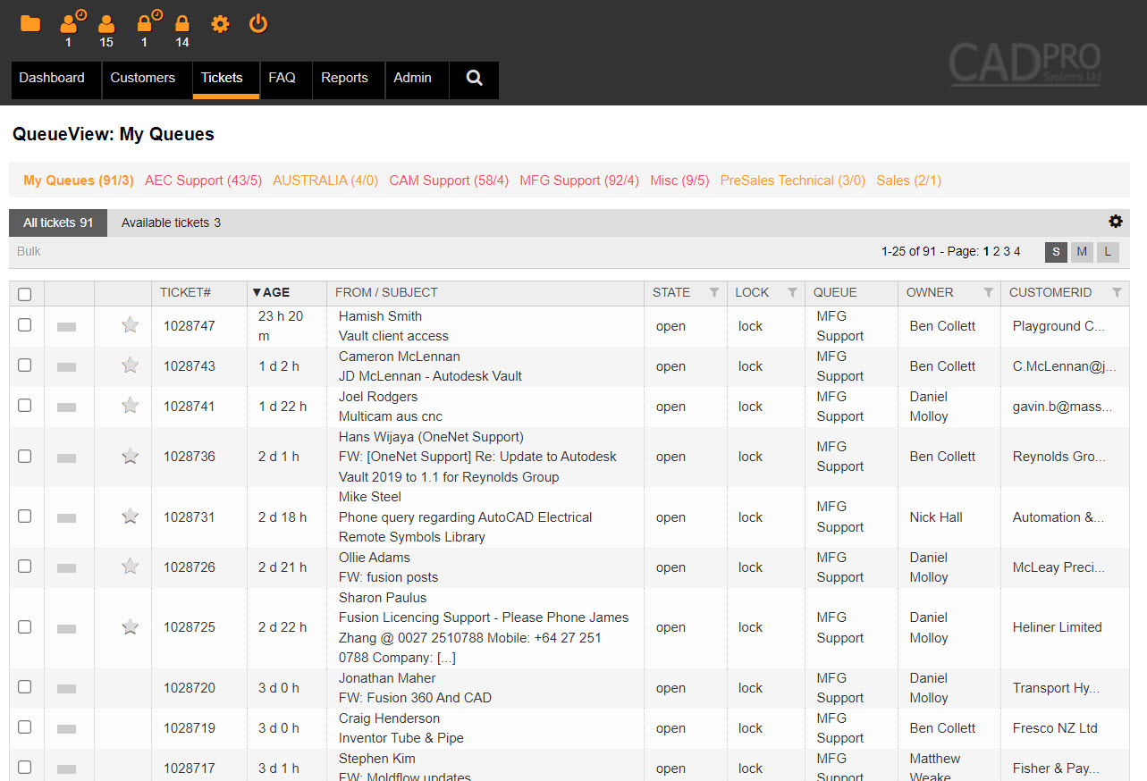Click priority flag icon for ticket 1028719

click(66, 729)
